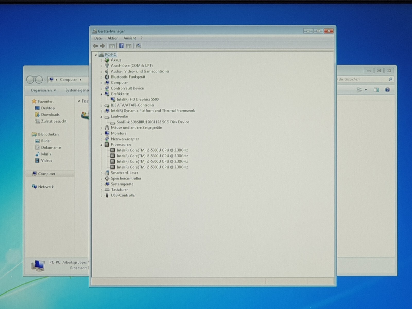Expand the USB-Controller category
This screenshot has height=309, width=412.
pyautogui.click(x=101, y=196)
